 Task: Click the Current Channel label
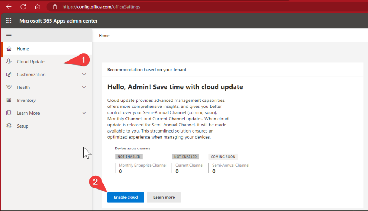click(x=189, y=165)
